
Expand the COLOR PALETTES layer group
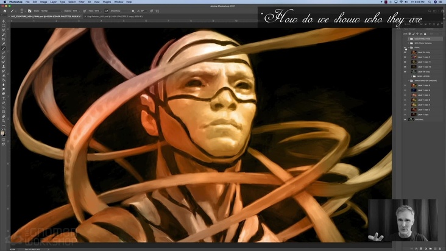point(409,38)
